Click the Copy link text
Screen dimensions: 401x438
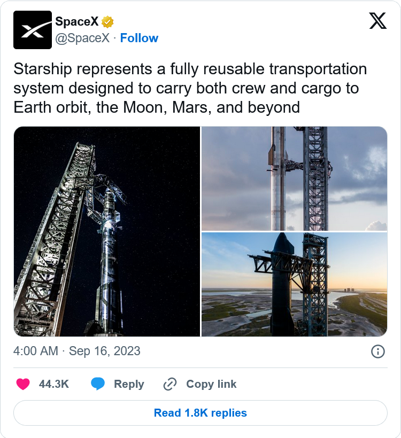(x=211, y=384)
